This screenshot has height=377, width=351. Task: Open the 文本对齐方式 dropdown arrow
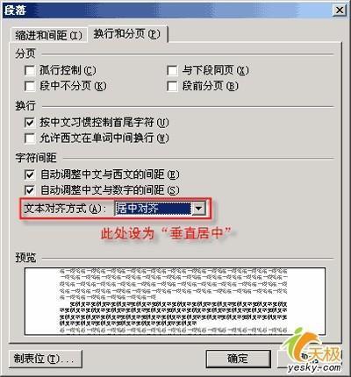coord(198,209)
